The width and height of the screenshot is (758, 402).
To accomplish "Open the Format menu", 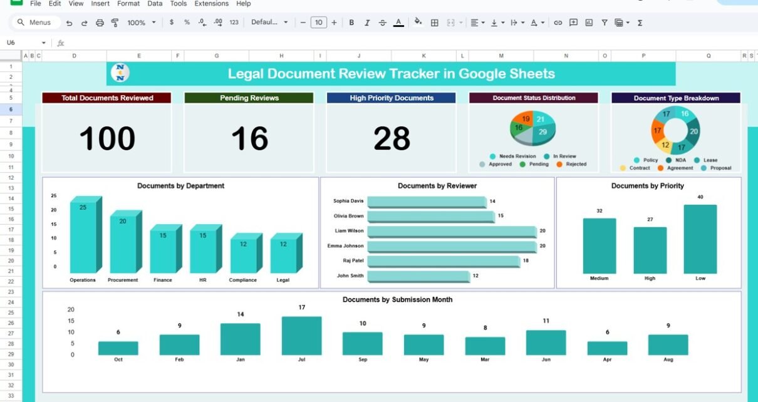I will point(128,4).
